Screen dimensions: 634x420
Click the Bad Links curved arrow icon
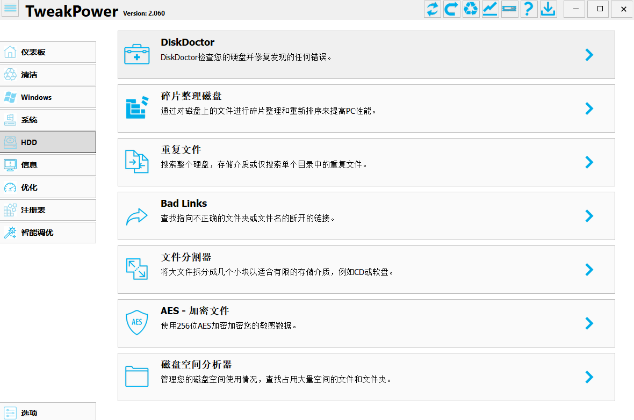click(x=137, y=215)
